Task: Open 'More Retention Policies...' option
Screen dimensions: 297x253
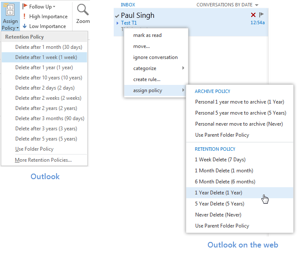Action: (43, 160)
